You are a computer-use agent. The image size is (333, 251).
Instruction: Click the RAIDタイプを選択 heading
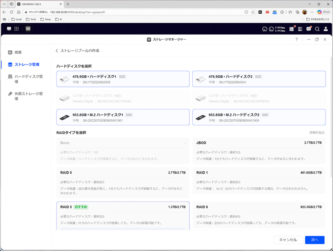tap(71, 133)
